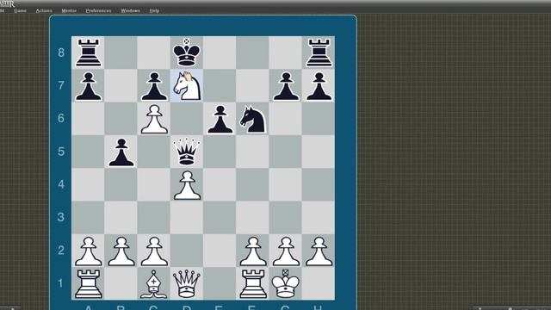Select the white rook on f1
Screen dimensions: 551x310
click(x=252, y=283)
